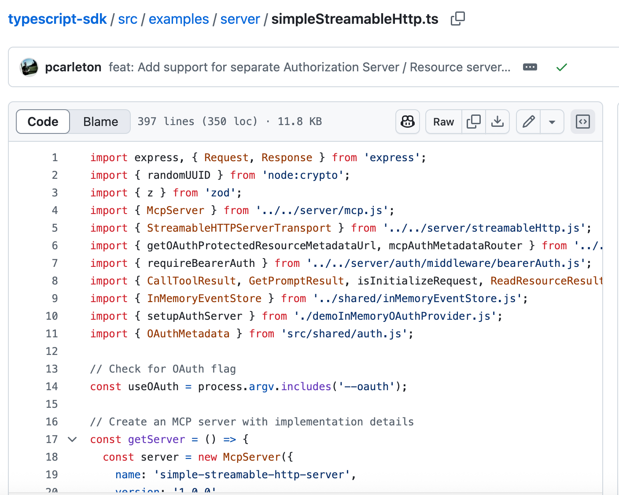
Task: Copy raw file contents icon
Action: point(473,122)
